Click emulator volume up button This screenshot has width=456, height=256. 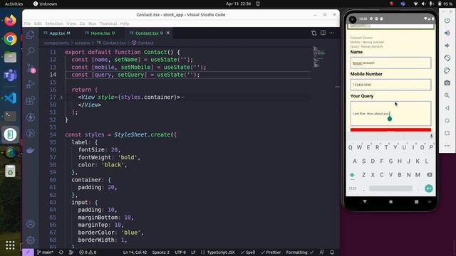pos(447,33)
